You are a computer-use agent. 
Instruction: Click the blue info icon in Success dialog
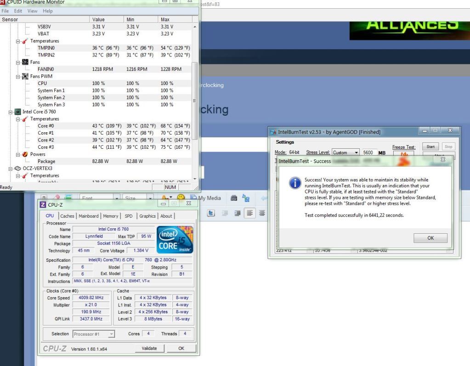coord(295,183)
